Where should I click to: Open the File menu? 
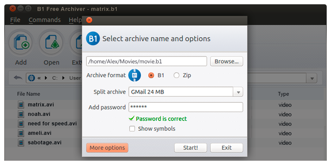point(15,20)
